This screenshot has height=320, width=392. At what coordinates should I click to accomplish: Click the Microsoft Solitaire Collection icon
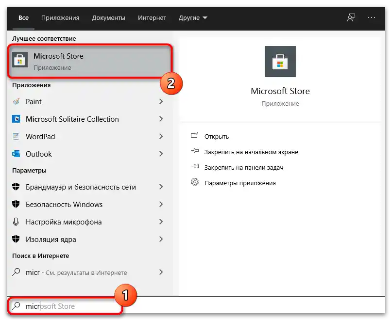(x=16, y=119)
